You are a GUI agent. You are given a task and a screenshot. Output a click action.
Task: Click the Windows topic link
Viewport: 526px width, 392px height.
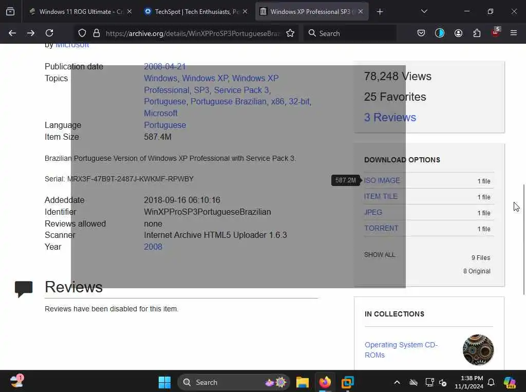pyautogui.click(x=160, y=78)
